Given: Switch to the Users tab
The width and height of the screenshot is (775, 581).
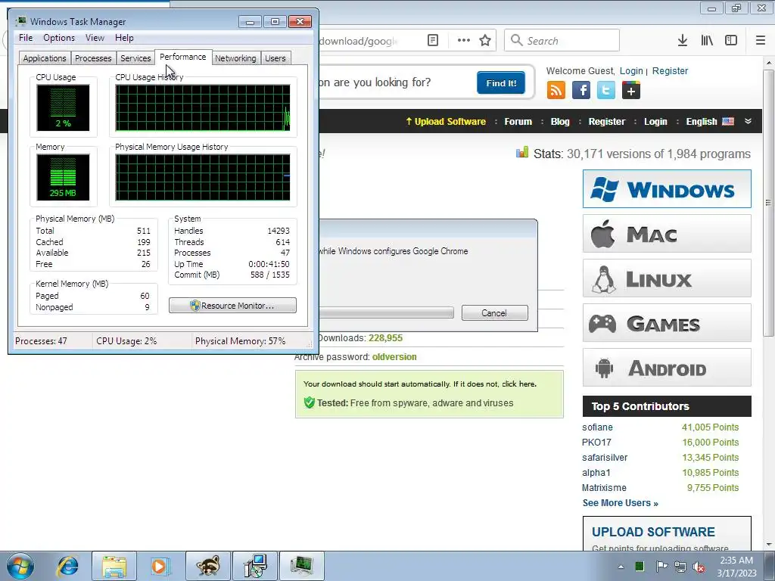Looking at the screenshot, I should pos(275,58).
